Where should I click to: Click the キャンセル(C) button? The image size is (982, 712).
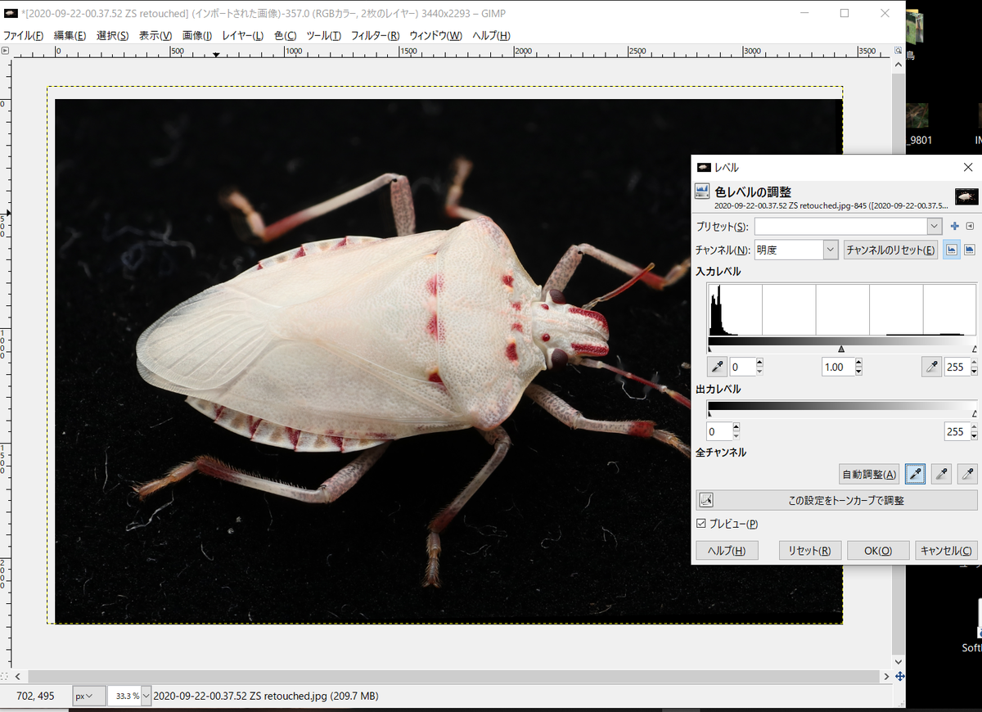pyautogui.click(x=946, y=551)
